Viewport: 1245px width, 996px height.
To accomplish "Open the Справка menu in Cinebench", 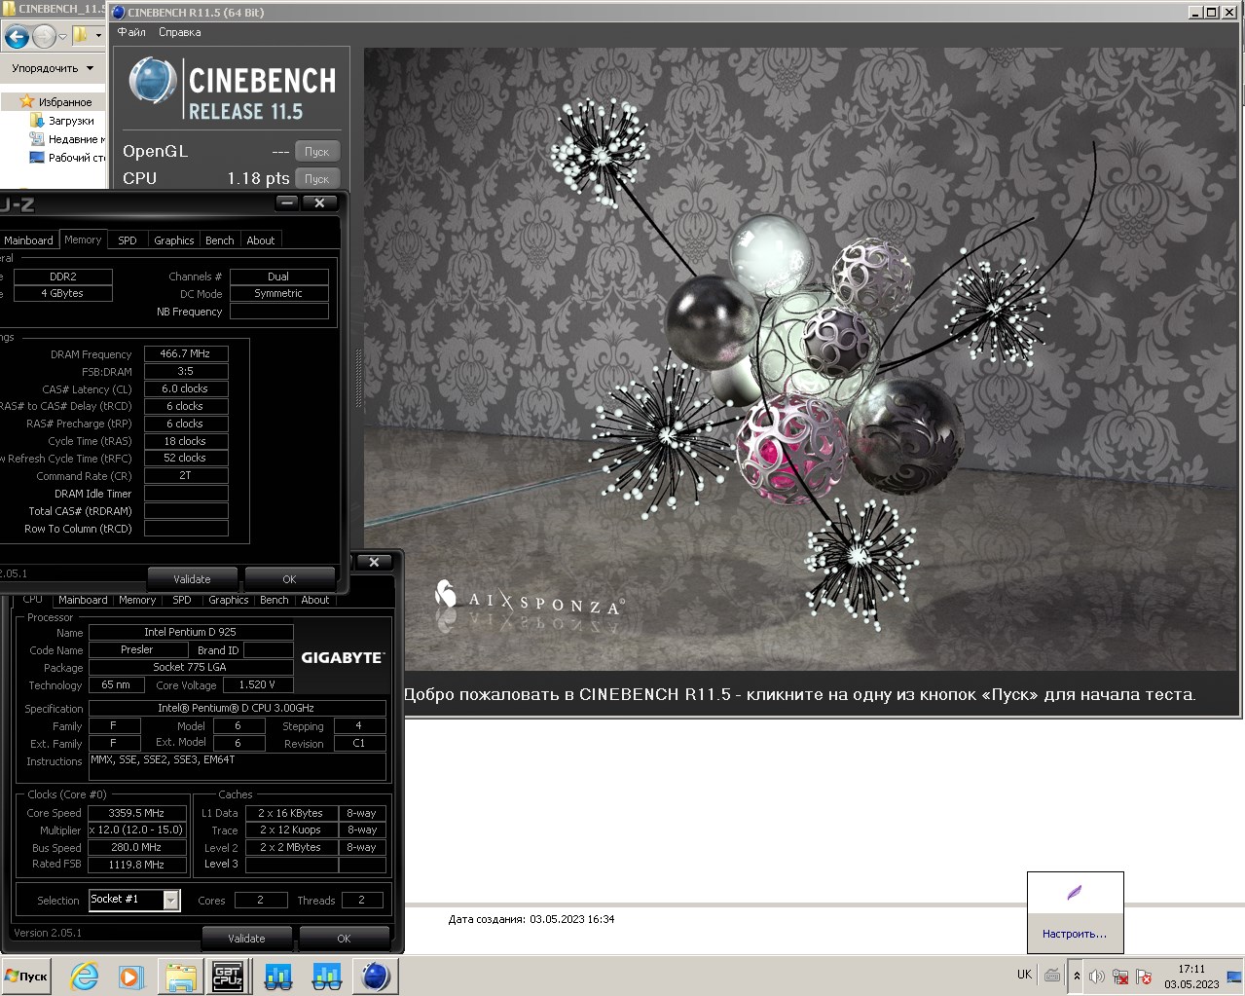I will 180,32.
